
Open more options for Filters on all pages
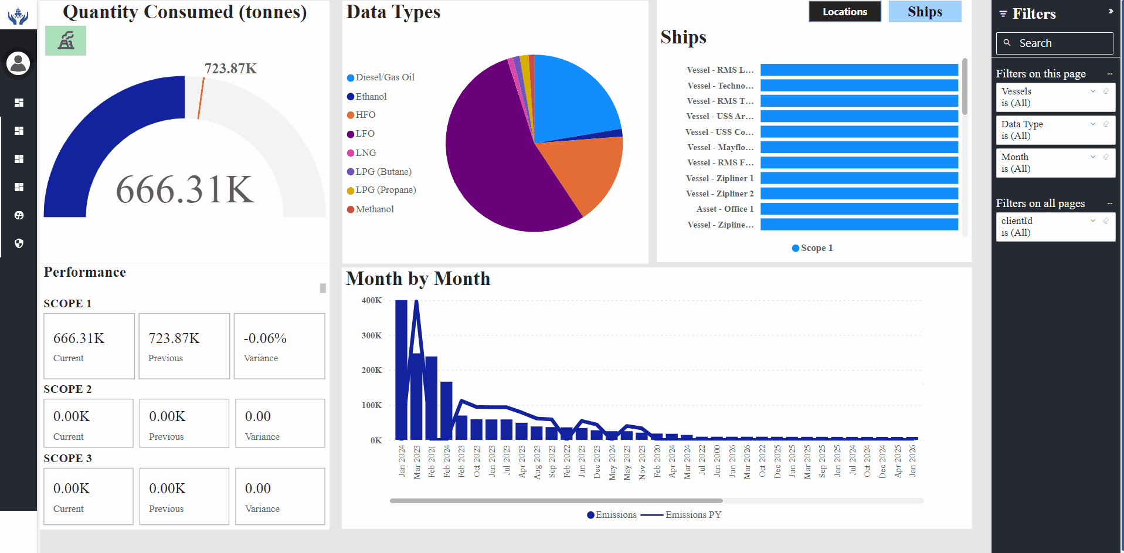pyautogui.click(x=1110, y=203)
